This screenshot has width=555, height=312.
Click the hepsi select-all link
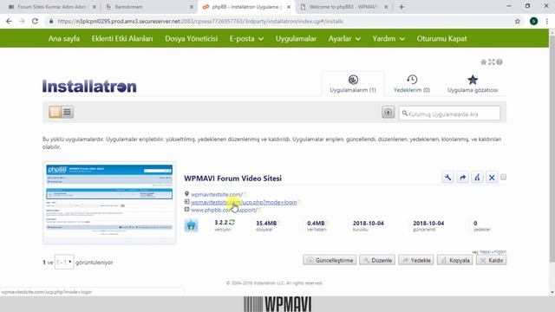click(485, 251)
